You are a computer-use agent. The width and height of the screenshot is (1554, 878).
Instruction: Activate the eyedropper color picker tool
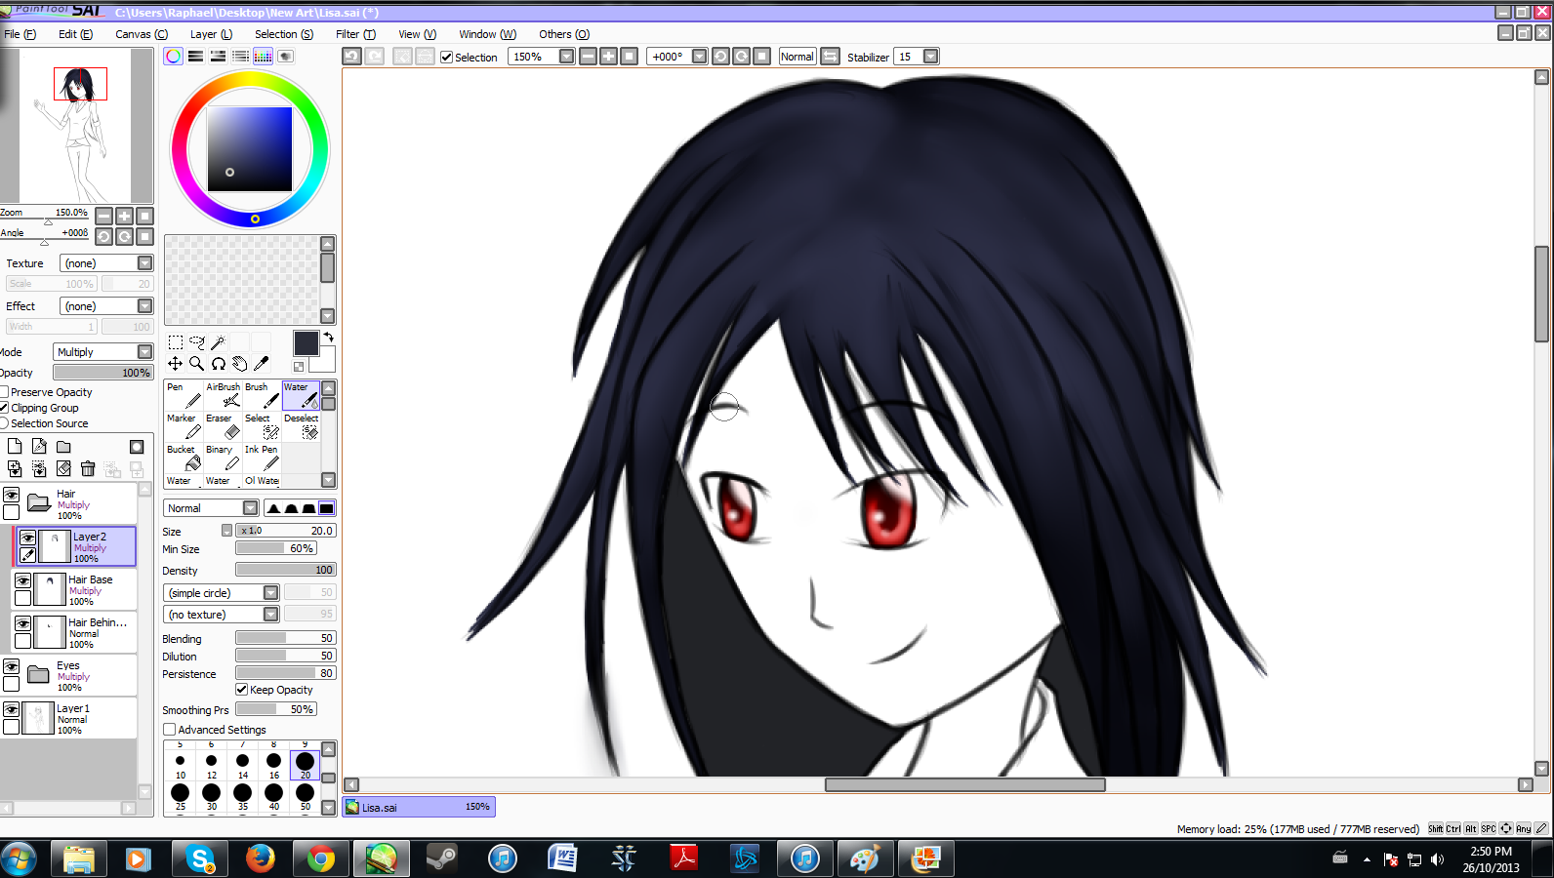262,364
